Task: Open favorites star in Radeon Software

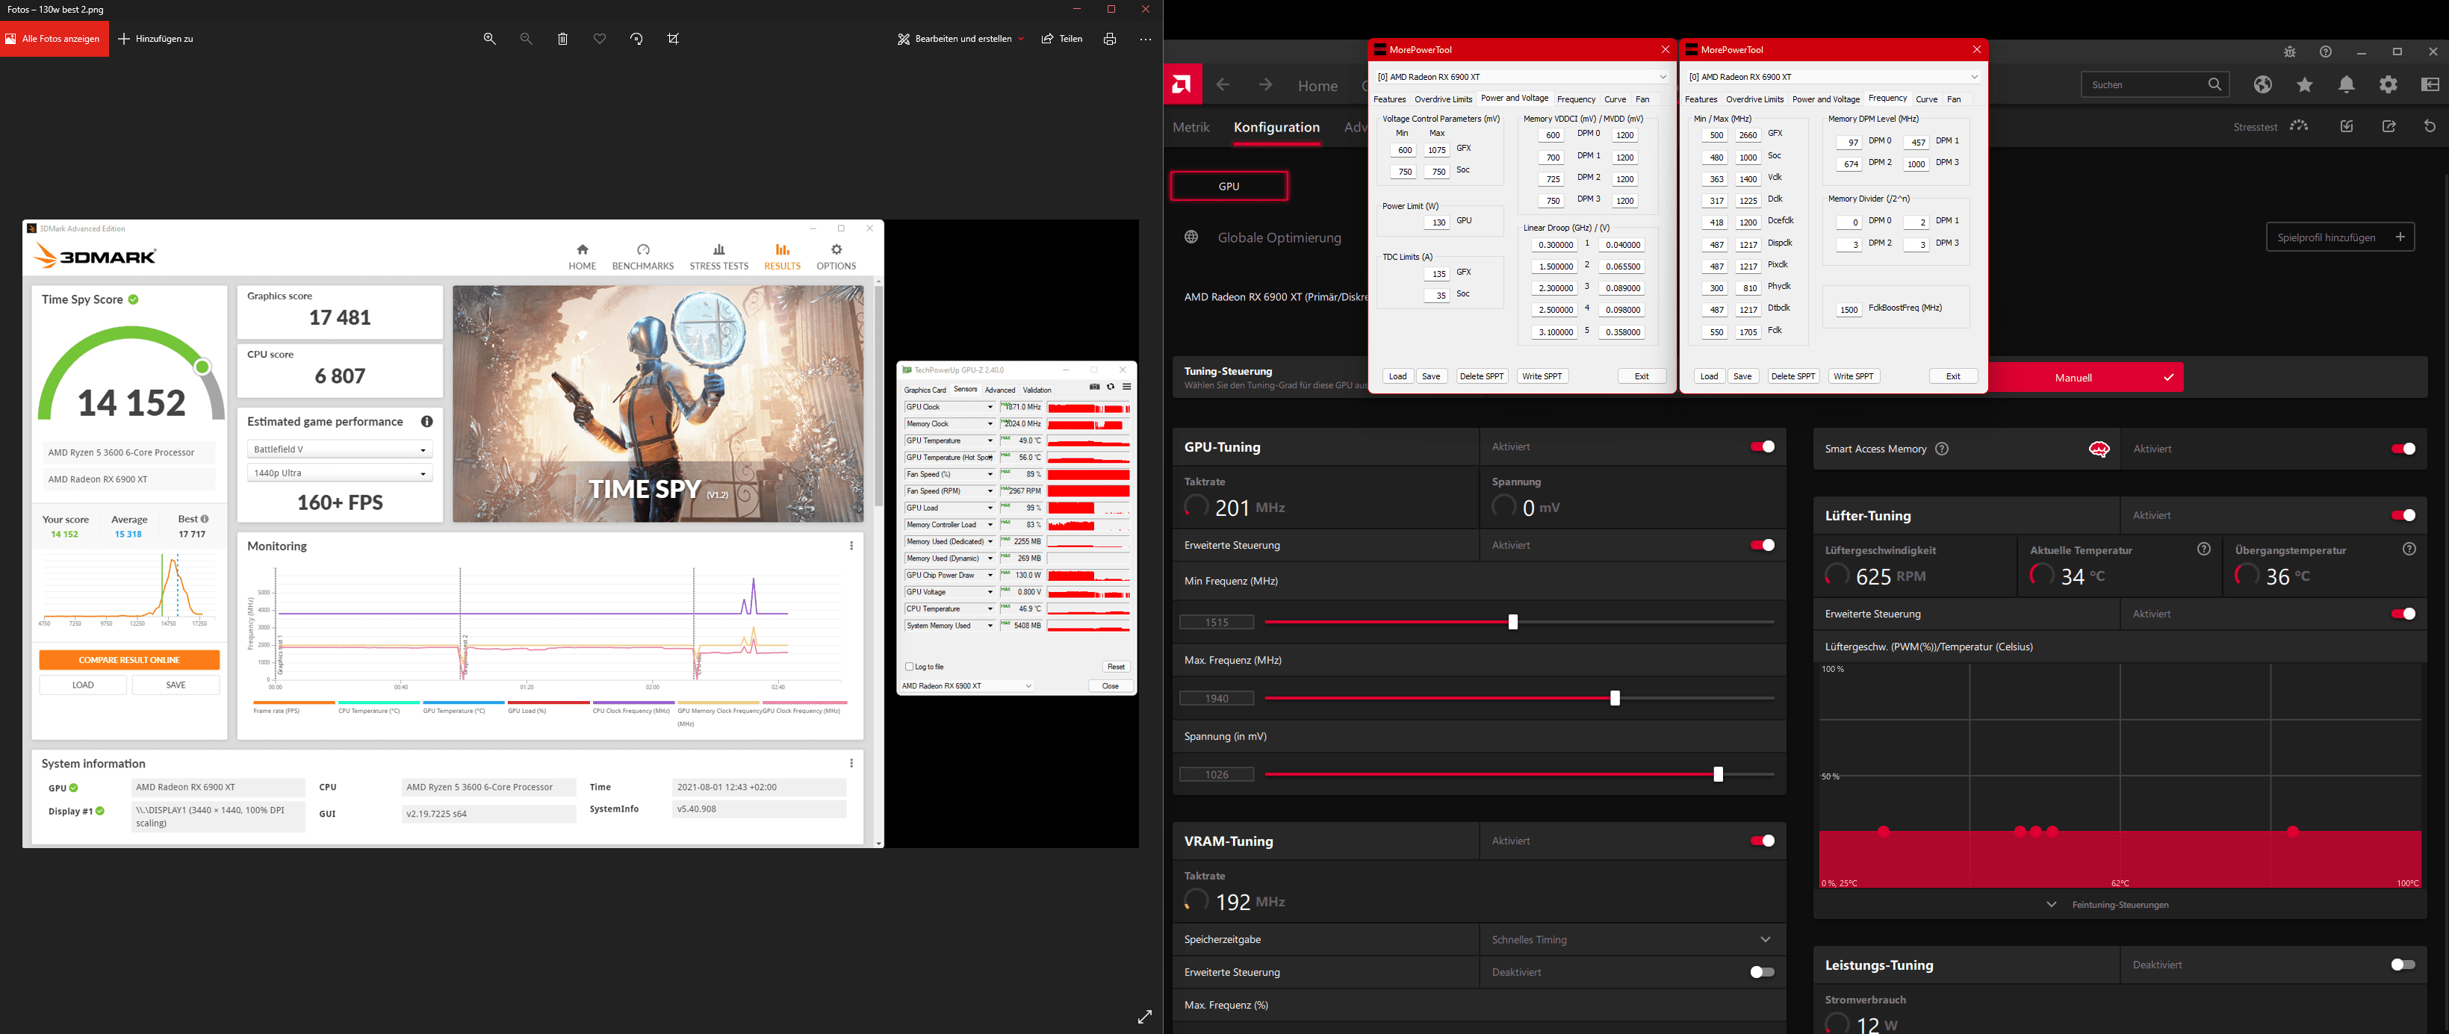Action: coord(2305,84)
